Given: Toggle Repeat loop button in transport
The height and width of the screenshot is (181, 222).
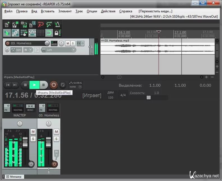Looking at the screenshot, I should click(x=63, y=85).
